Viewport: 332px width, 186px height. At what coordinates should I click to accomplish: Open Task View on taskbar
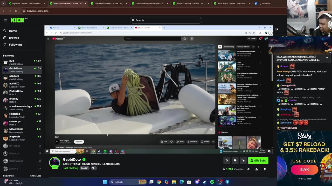point(151,182)
